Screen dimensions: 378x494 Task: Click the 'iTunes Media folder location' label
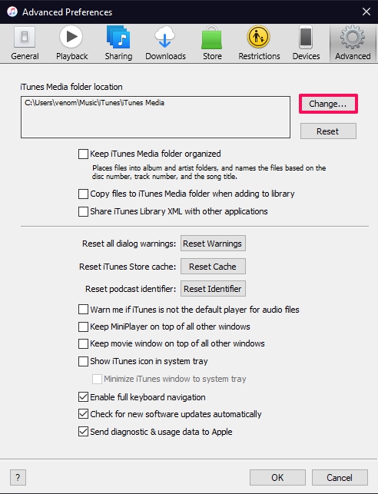71,87
